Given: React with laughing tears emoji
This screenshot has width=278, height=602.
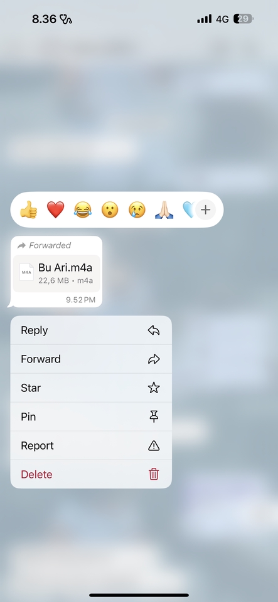Looking at the screenshot, I should click(83, 210).
